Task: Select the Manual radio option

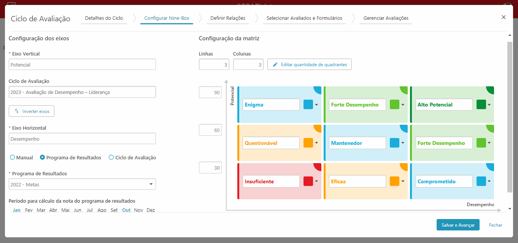Action: point(22,157)
